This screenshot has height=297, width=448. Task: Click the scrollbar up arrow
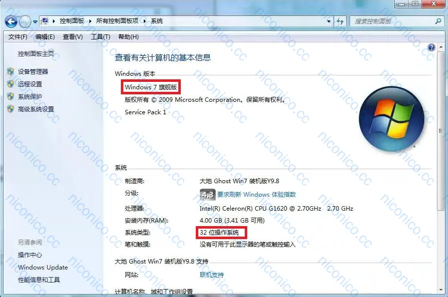pos(441,47)
